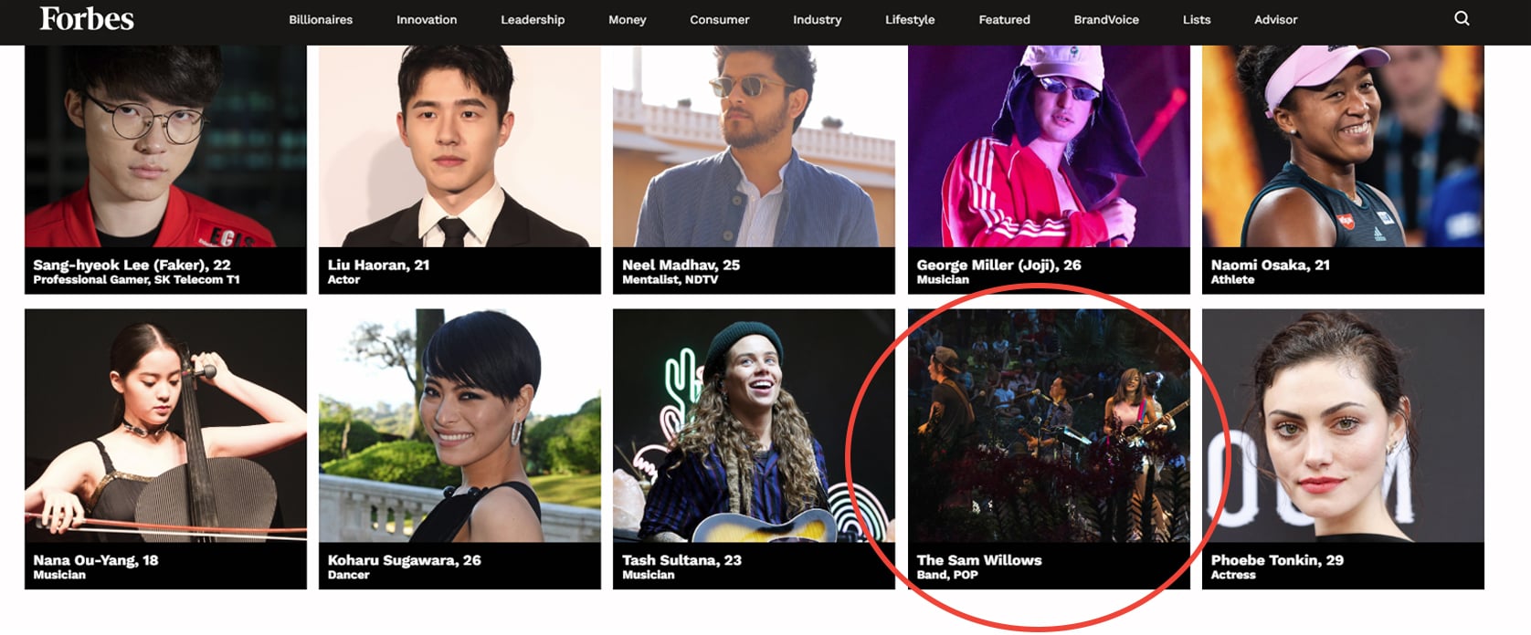Select the Neel Madhav photo card
The height and width of the screenshot is (635, 1531).
[x=754, y=146]
